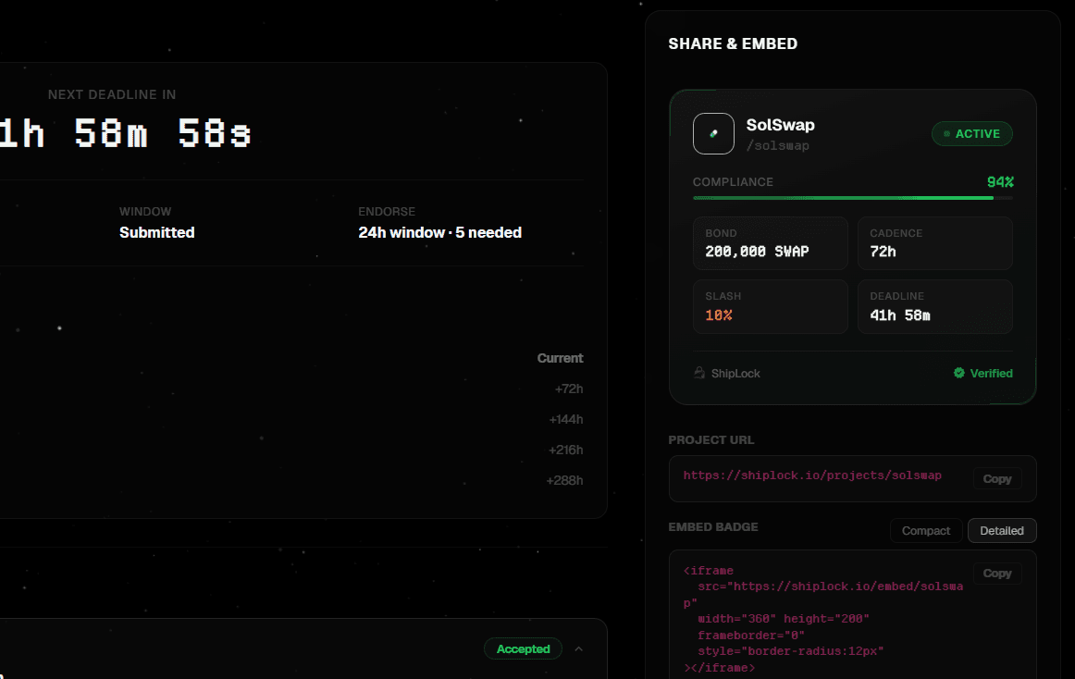This screenshot has height=679, width=1075.
Task: Click the Current label on the chart
Action: [560, 358]
